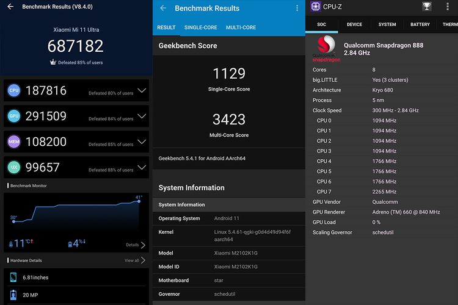This screenshot has height=305, width=458.
Task: Select the DEVICE tab in CPU-Z
Action: [x=354, y=24]
